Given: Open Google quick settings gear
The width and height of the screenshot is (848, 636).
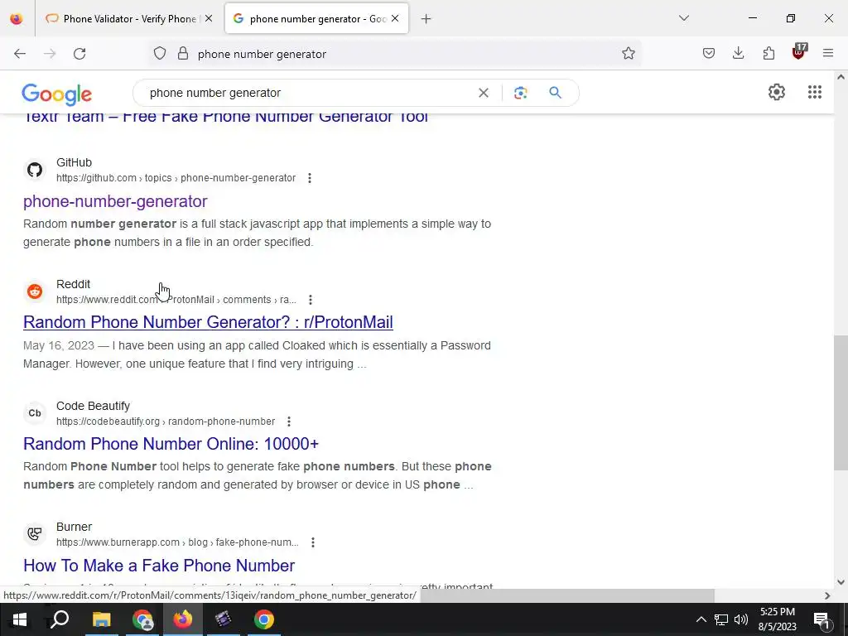Looking at the screenshot, I should coord(777,92).
